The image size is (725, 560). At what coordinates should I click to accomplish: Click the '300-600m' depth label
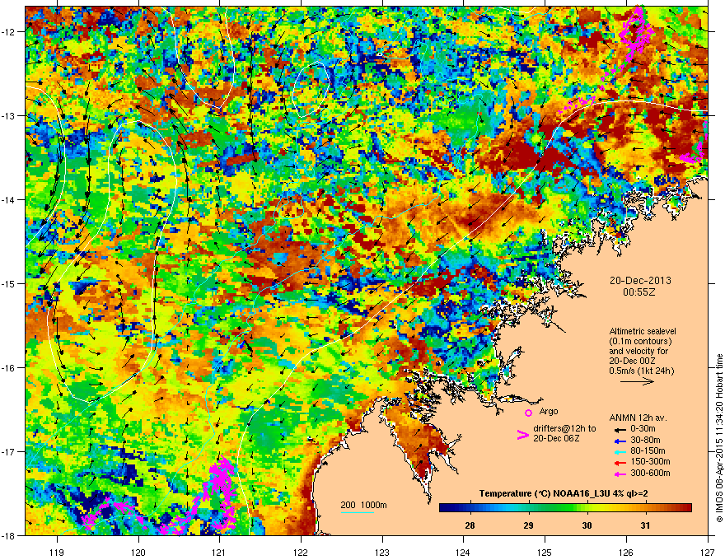650,473
